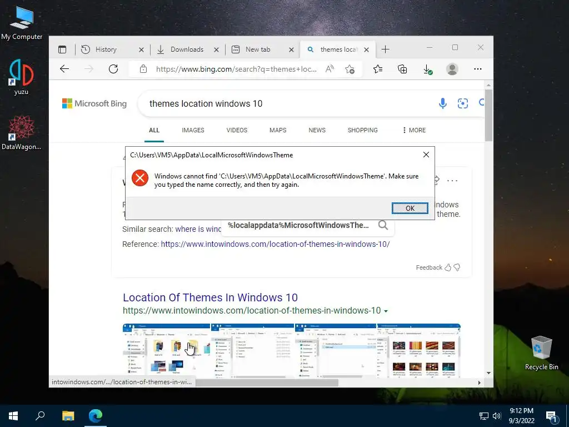Select the DataWagon desktop shortcut
The width and height of the screenshot is (569, 427).
click(x=21, y=132)
